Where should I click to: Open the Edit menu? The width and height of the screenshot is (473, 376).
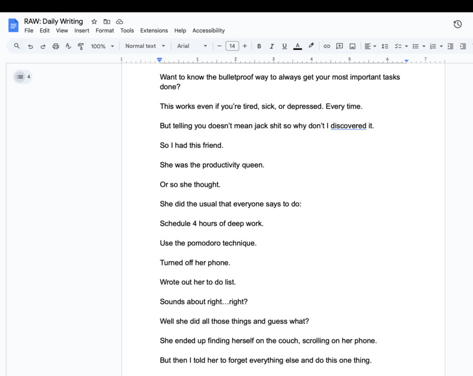pyautogui.click(x=44, y=31)
